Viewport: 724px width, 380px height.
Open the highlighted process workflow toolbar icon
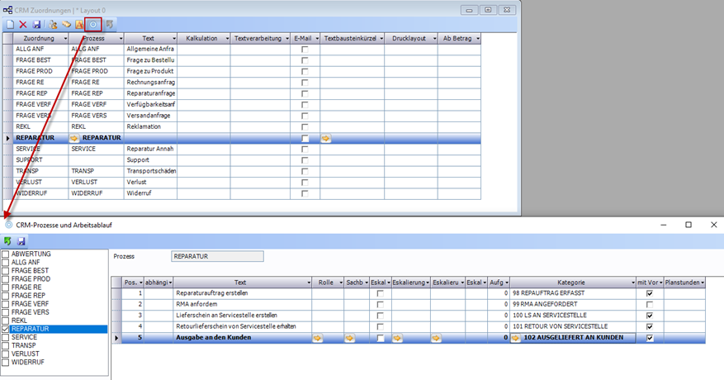tap(93, 25)
